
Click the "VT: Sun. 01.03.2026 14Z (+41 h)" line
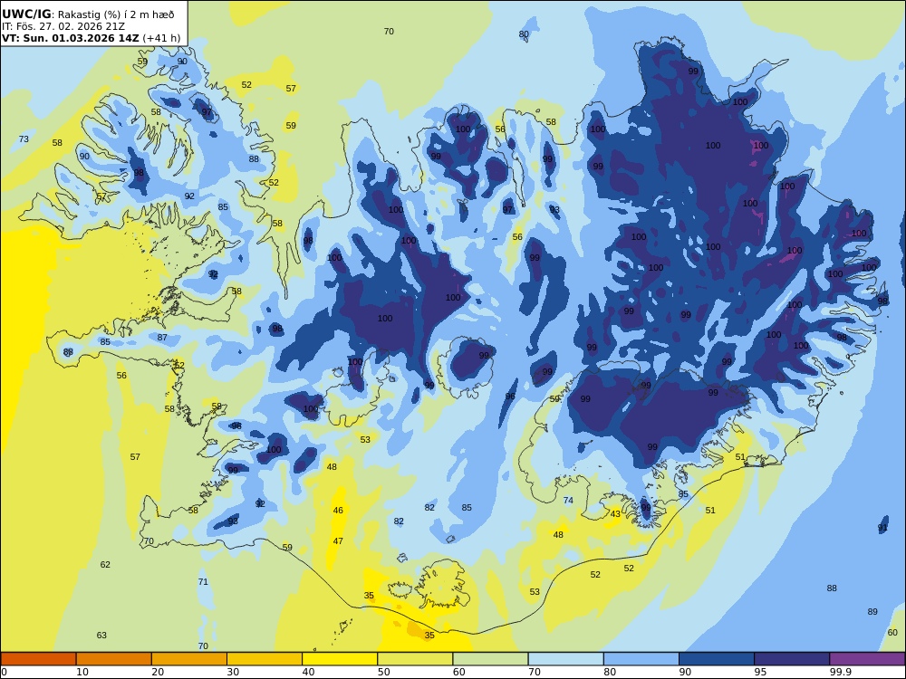coord(91,38)
